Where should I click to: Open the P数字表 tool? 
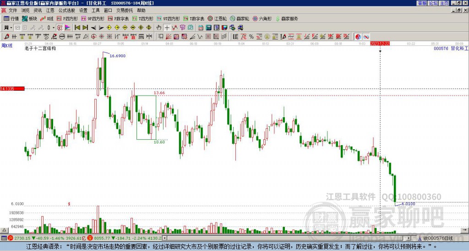click(x=119, y=18)
